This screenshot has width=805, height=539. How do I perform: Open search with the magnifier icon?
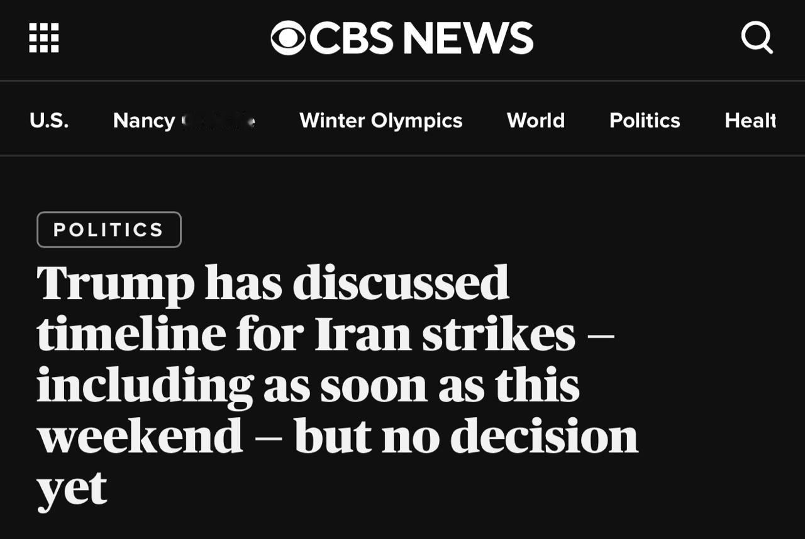pos(757,38)
